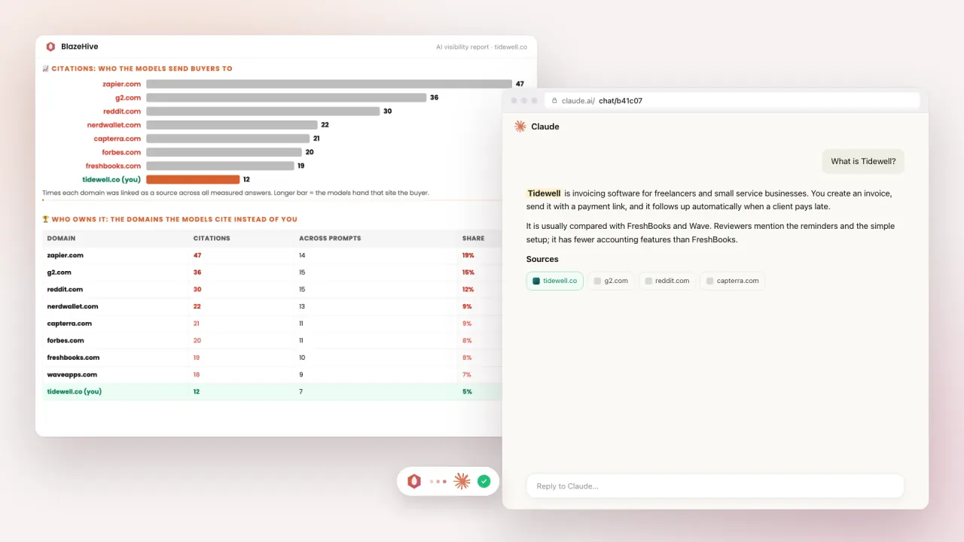
Task: Click zapier.com in the domains table
Action: pyautogui.click(x=64, y=255)
